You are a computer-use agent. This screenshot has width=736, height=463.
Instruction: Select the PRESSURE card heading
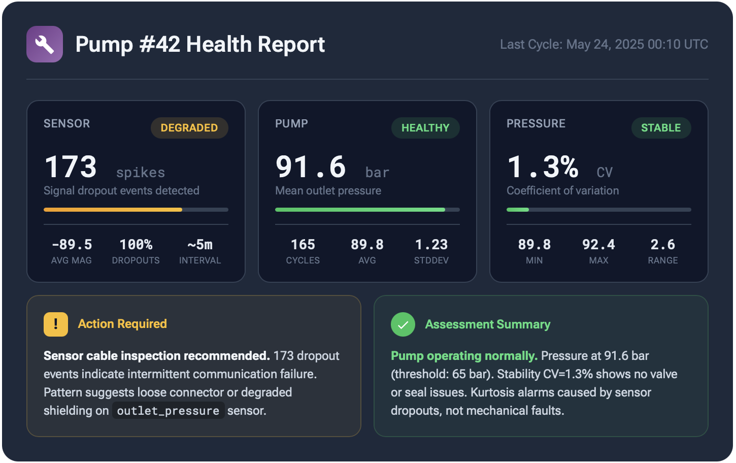click(536, 123)
